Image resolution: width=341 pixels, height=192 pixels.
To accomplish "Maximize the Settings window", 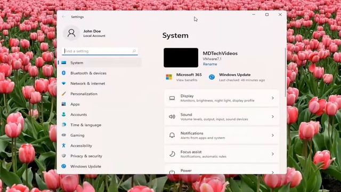I will pos(267,14).
